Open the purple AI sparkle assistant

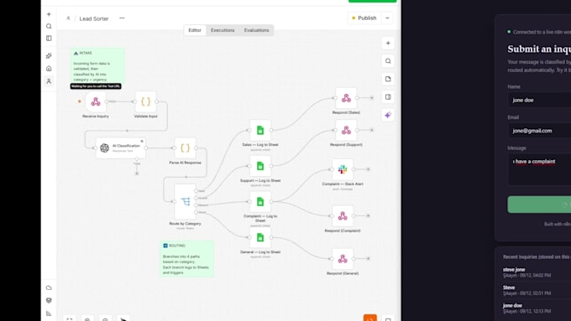388,115
